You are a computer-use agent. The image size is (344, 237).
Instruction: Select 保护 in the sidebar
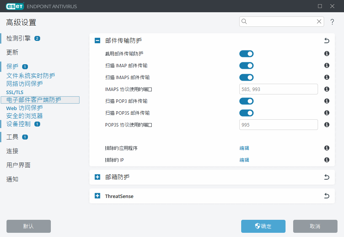[x=12, y=67]
